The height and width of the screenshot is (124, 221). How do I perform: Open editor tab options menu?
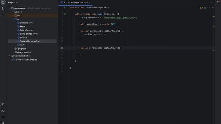(212, 2)
